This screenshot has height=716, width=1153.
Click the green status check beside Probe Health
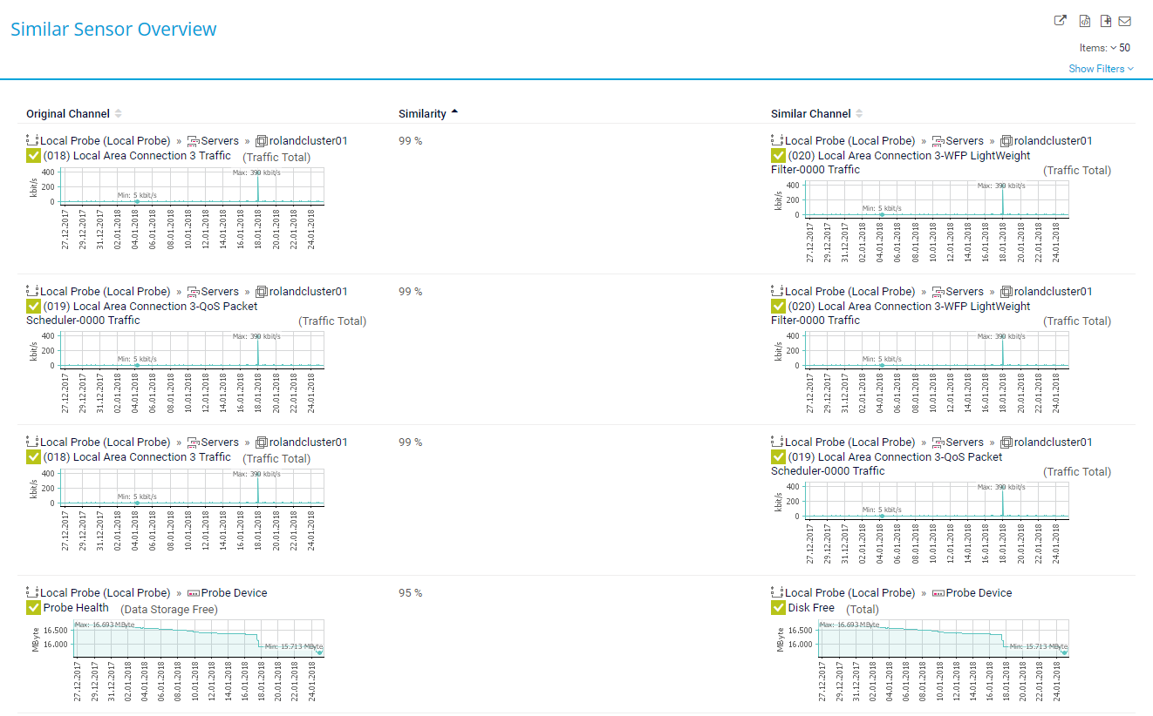[34, 608]
